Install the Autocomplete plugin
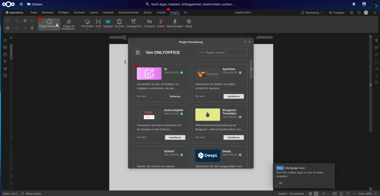 175,137
